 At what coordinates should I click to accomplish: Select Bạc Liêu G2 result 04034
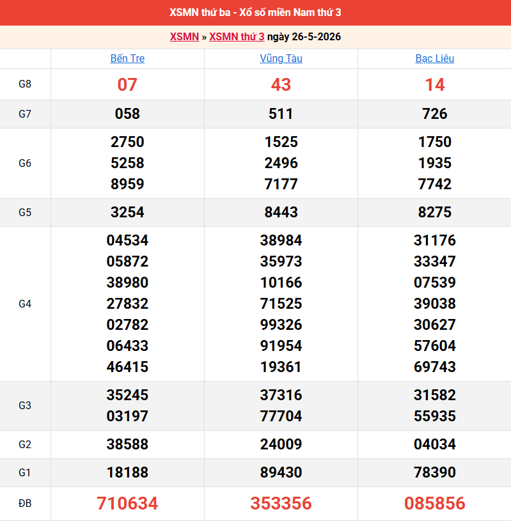click(434, 444)
